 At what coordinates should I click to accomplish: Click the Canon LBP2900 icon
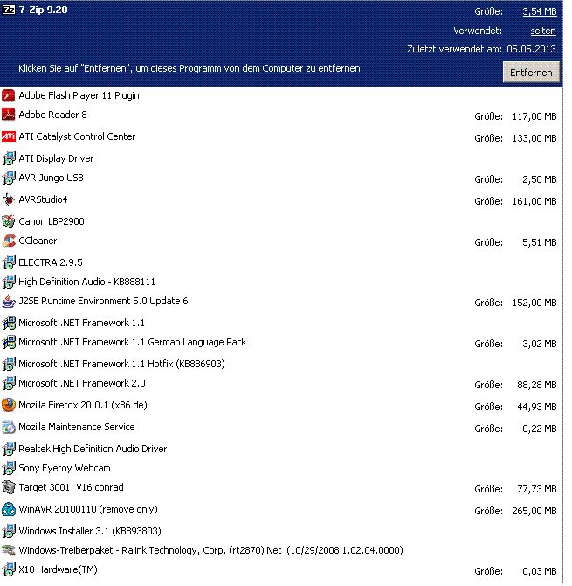tap(8, 221)
